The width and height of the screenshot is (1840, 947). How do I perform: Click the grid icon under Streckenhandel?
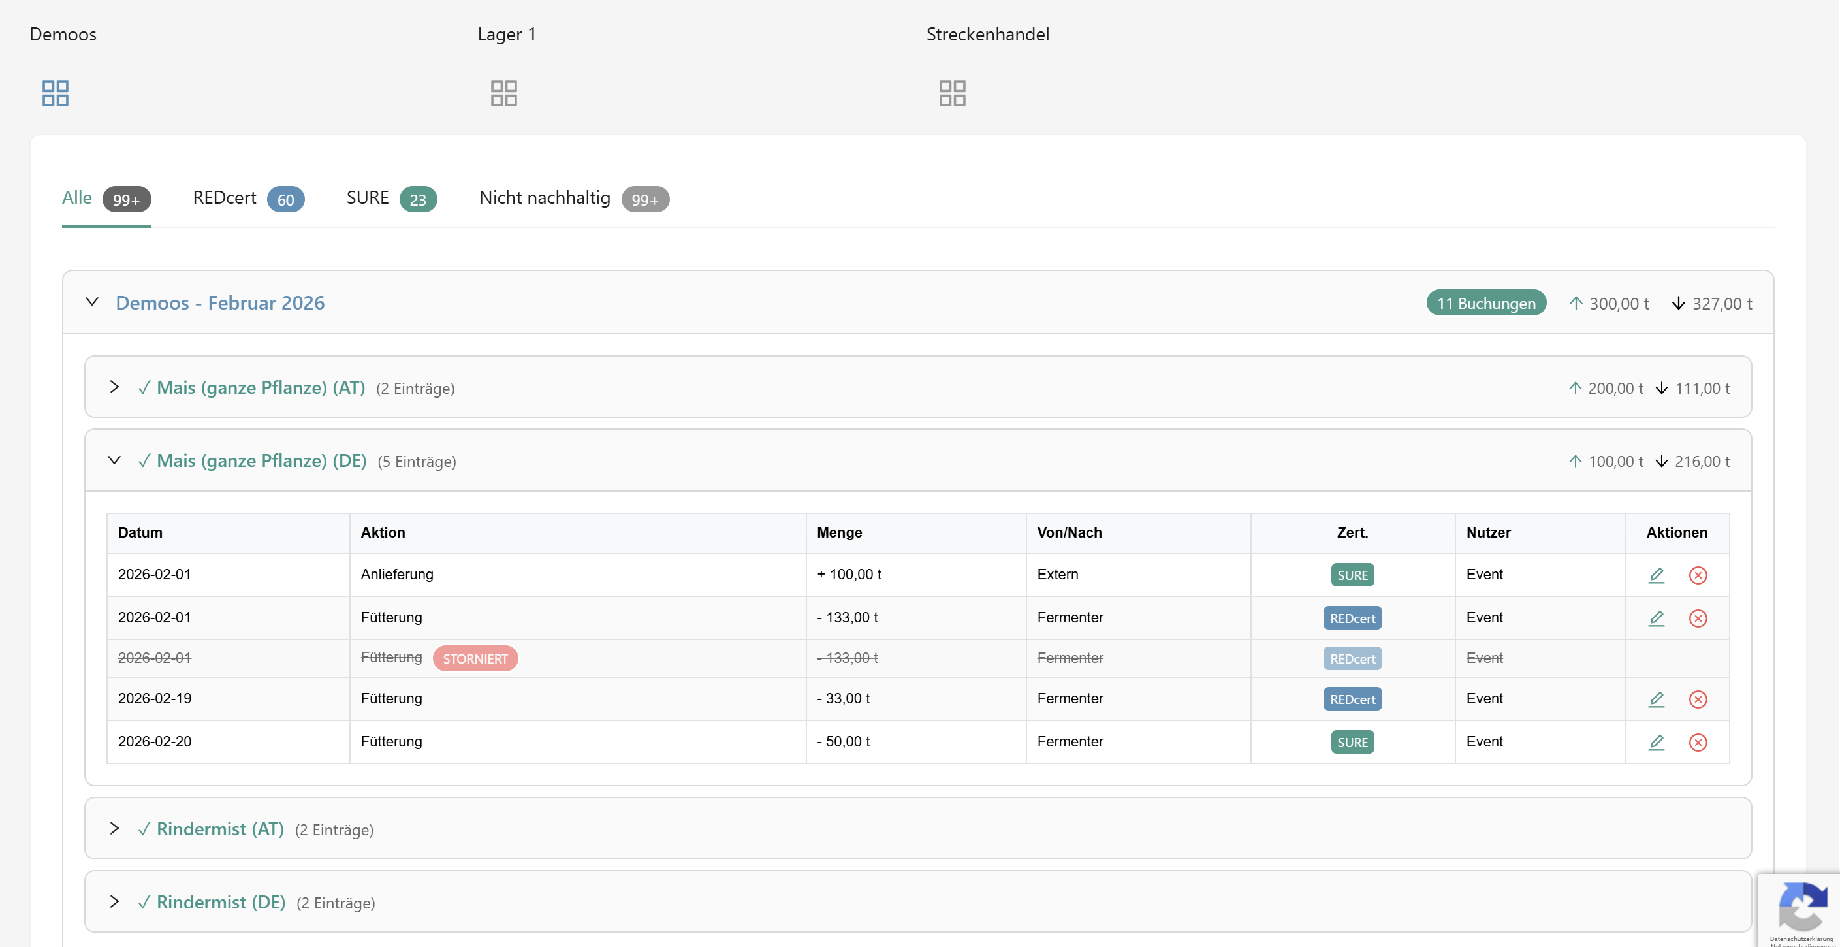tap(951, 93)
